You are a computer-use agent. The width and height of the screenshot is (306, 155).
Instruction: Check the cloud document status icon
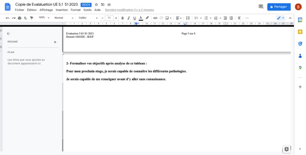[109, 4]
